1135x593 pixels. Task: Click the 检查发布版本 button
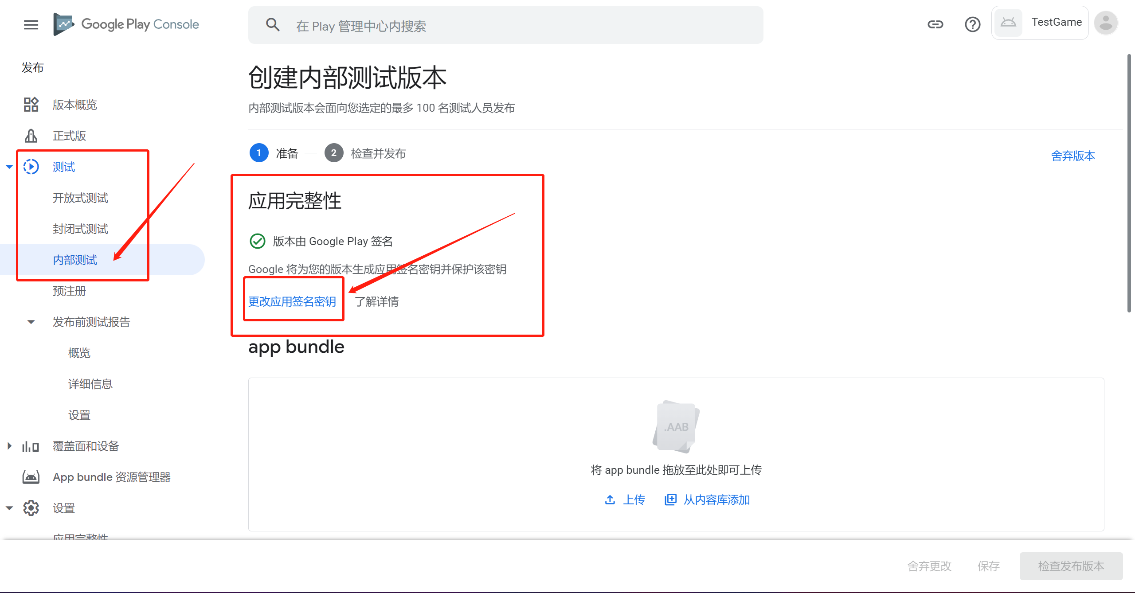pos(1071,566)
